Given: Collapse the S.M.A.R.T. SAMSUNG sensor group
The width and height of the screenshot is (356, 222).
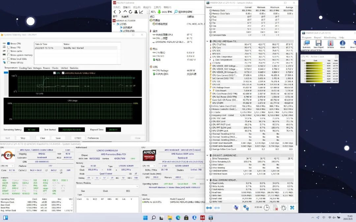Looking at the screenshot, I should point(207,155).
